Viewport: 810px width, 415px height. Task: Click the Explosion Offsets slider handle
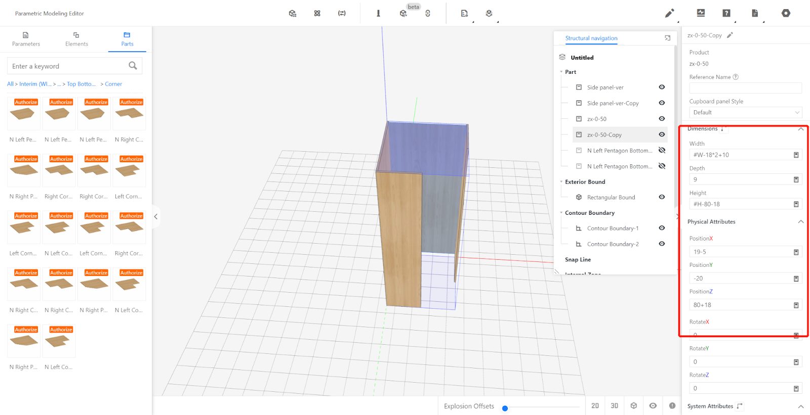click(505, 408)
